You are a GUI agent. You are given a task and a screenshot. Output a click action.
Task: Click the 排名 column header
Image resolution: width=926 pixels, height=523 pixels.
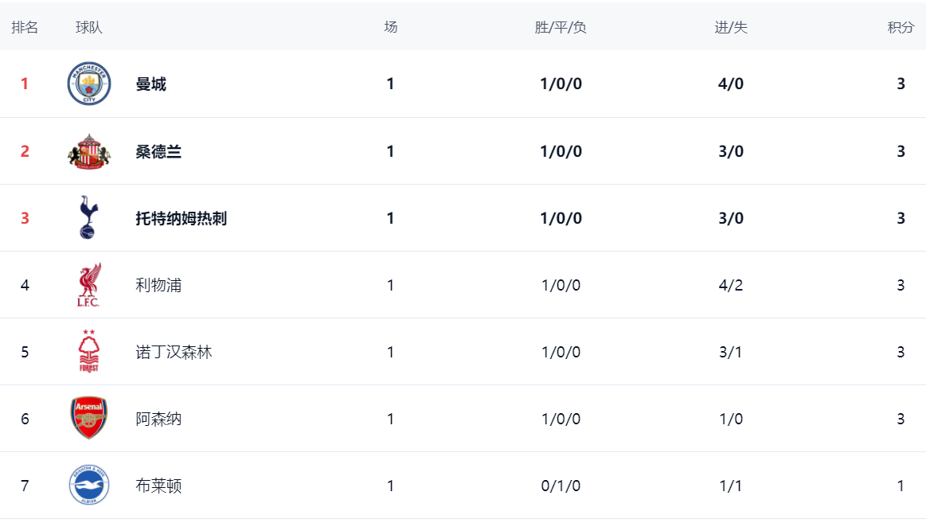pyautogui.click(x=25, y=27)
